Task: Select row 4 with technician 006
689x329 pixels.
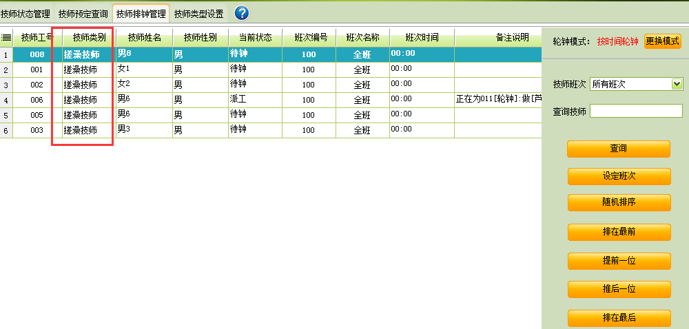Action: (37, 100)
